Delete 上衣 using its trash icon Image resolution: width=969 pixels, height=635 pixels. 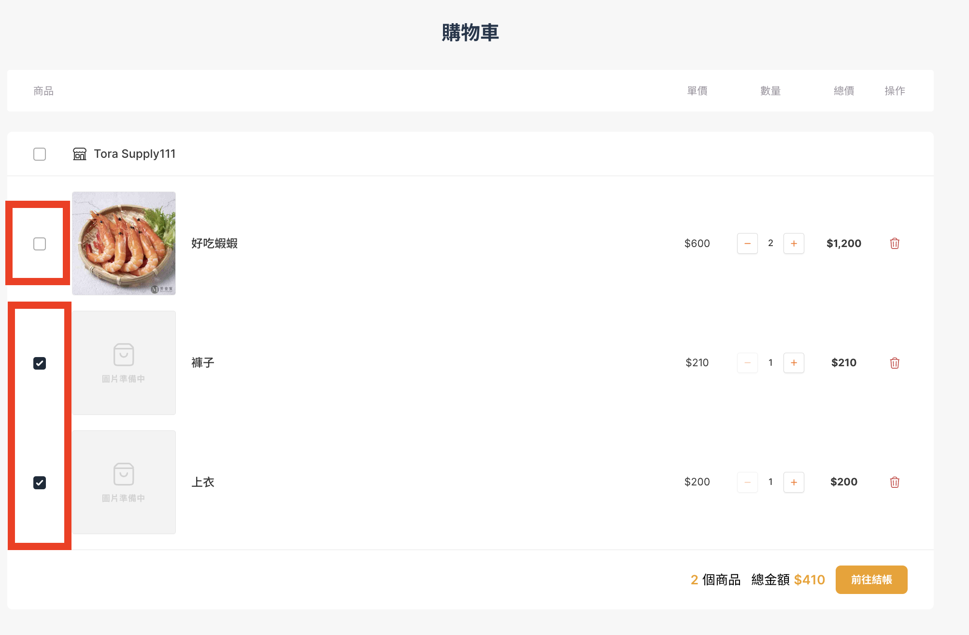point(894,482)
